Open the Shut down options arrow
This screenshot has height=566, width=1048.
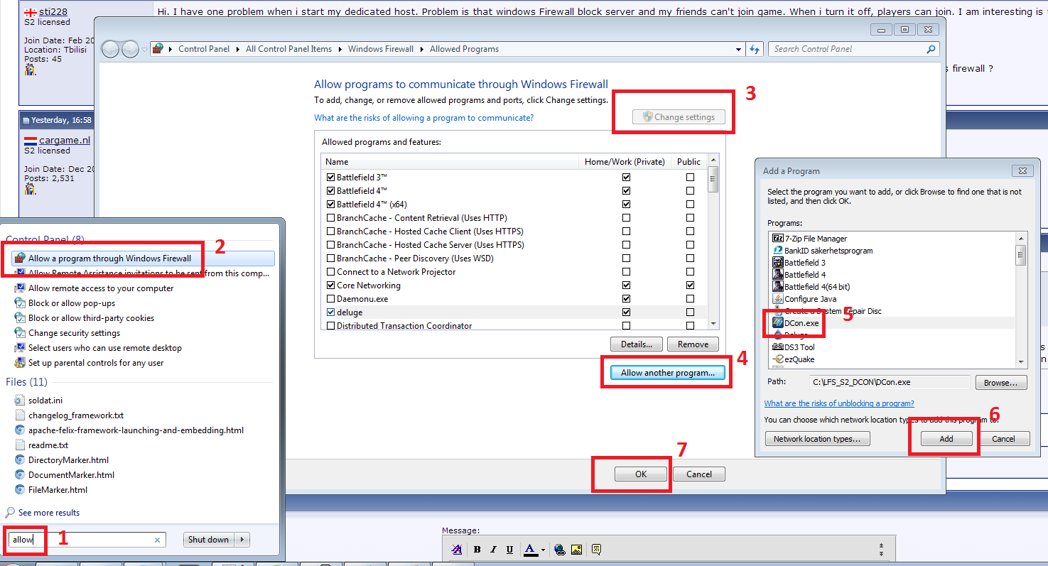(242, 540)
